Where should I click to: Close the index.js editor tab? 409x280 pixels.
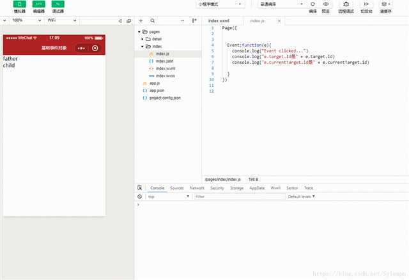[279, 21]
